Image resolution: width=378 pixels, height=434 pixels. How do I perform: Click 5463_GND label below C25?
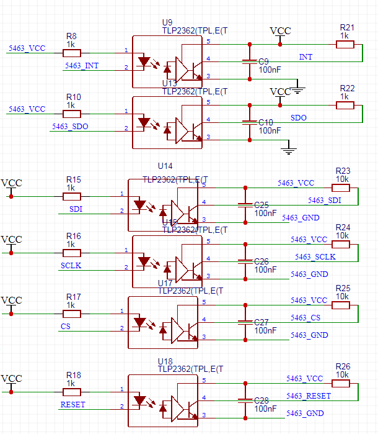(301, 218)
